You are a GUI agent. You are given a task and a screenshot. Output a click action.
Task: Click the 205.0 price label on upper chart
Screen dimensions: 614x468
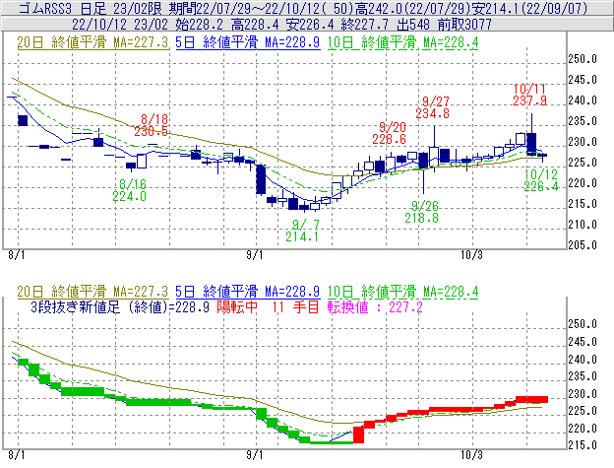[583, 245]
